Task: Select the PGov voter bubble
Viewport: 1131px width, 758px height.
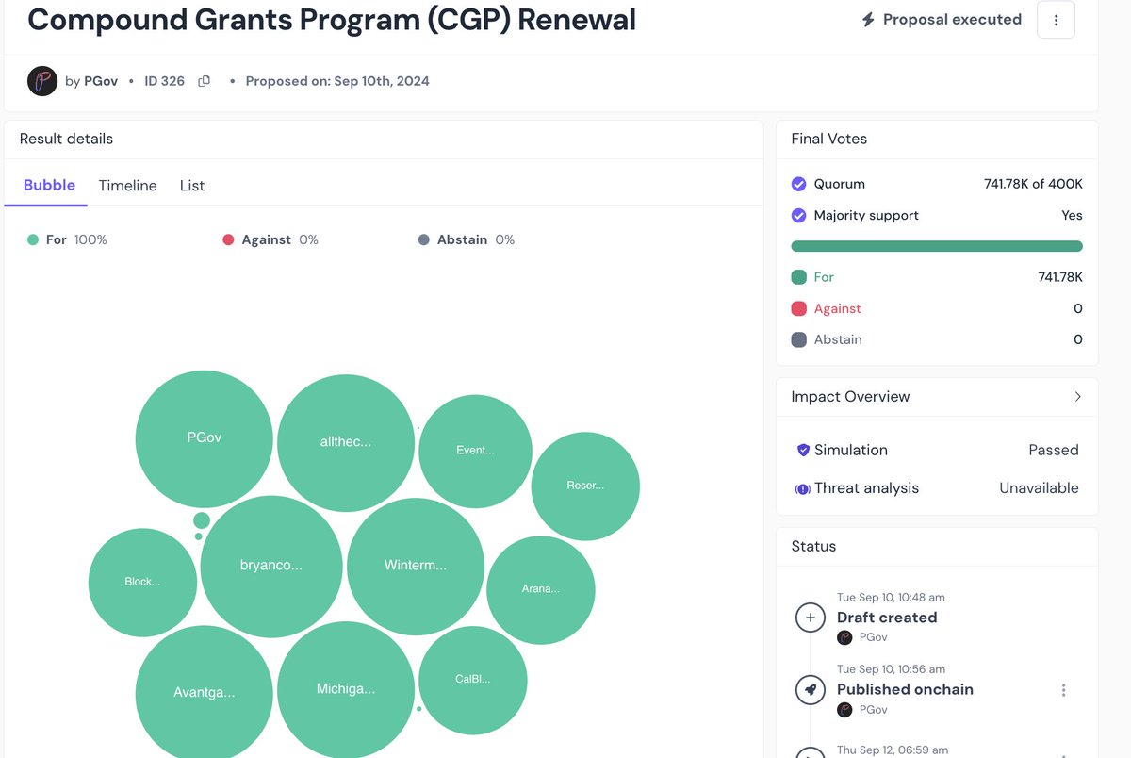Action: pos(205,438)
